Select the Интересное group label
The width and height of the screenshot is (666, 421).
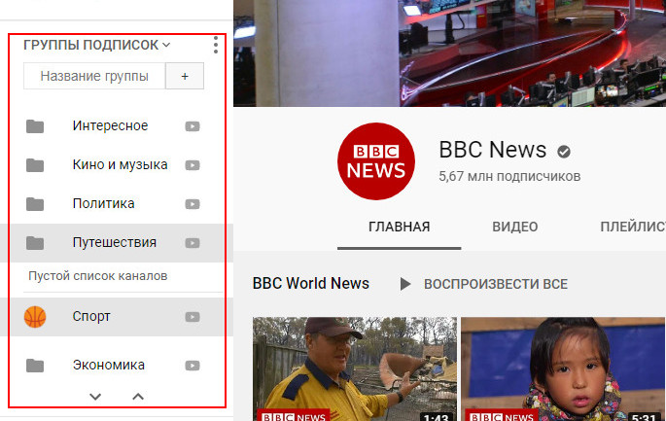point(110,125)
